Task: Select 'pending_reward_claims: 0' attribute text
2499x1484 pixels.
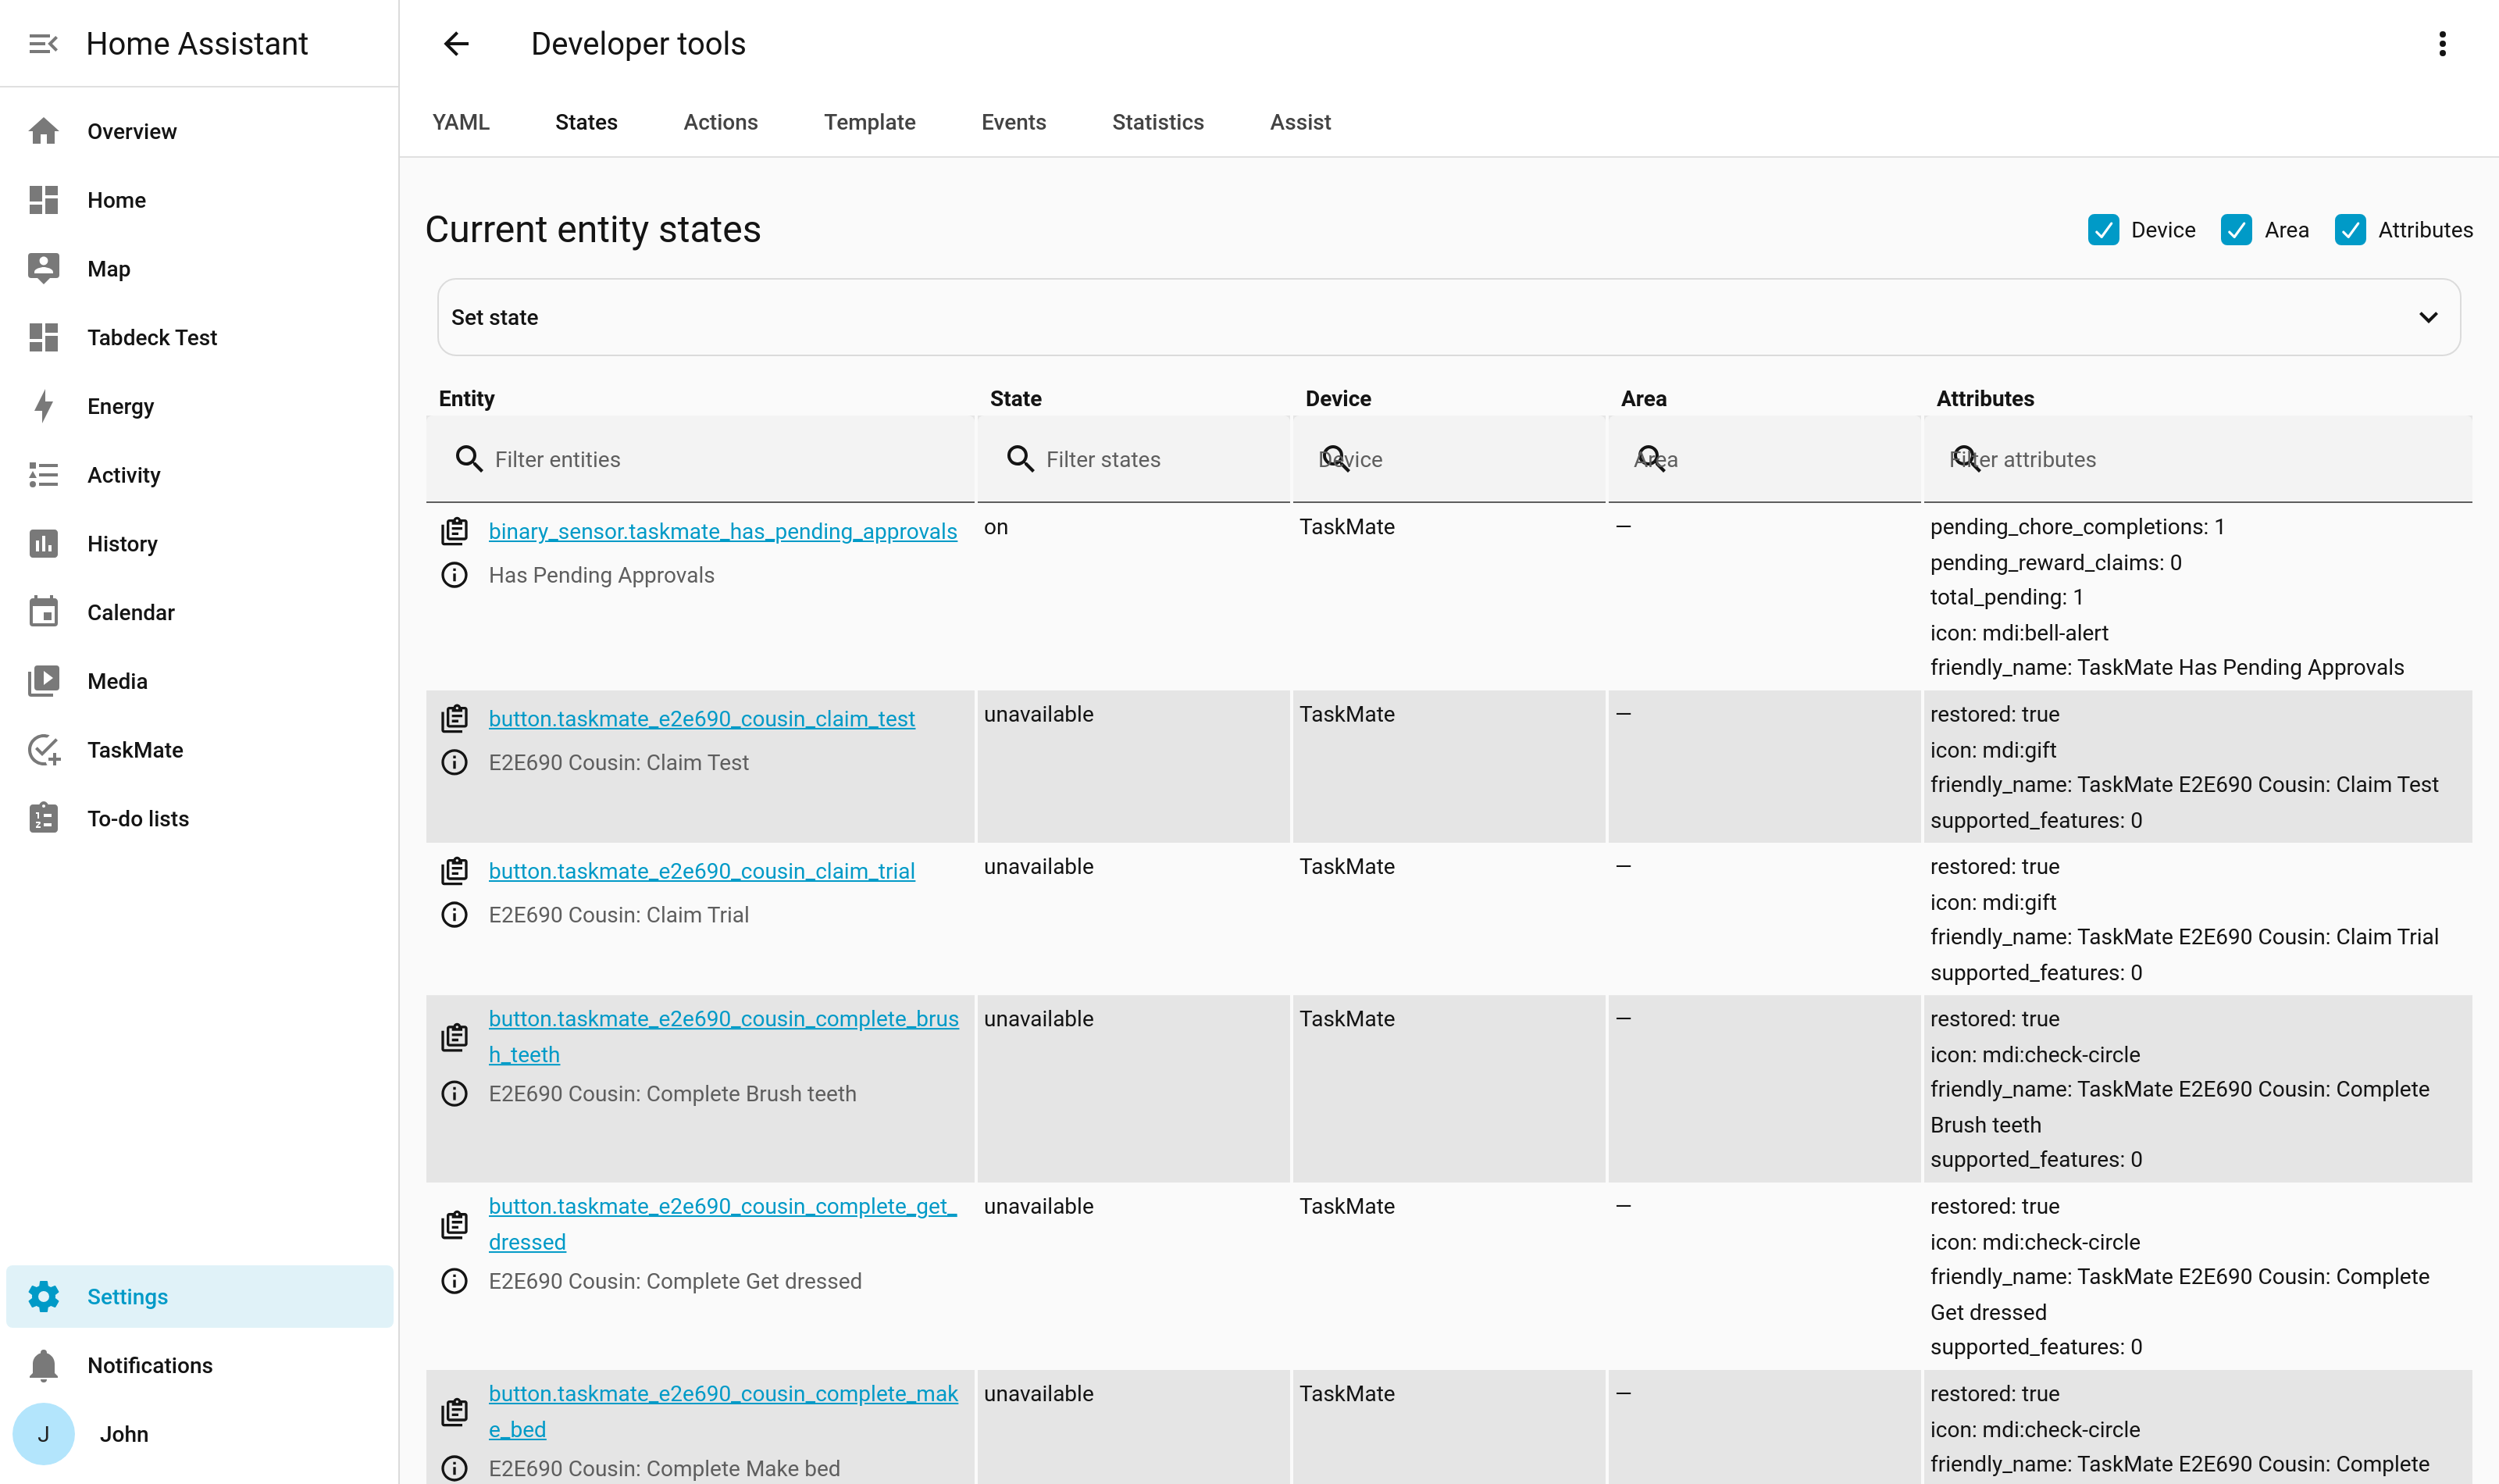Action: (x=2055, y=562)
